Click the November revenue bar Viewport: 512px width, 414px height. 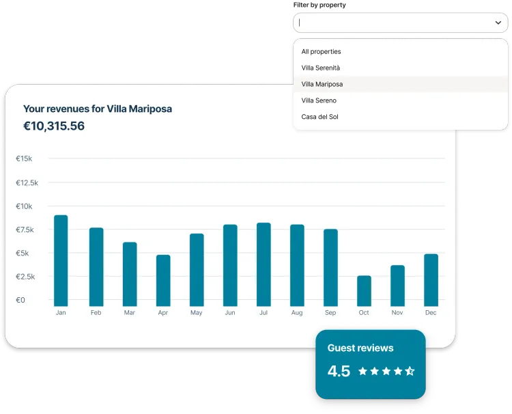(x=398, y=286)
